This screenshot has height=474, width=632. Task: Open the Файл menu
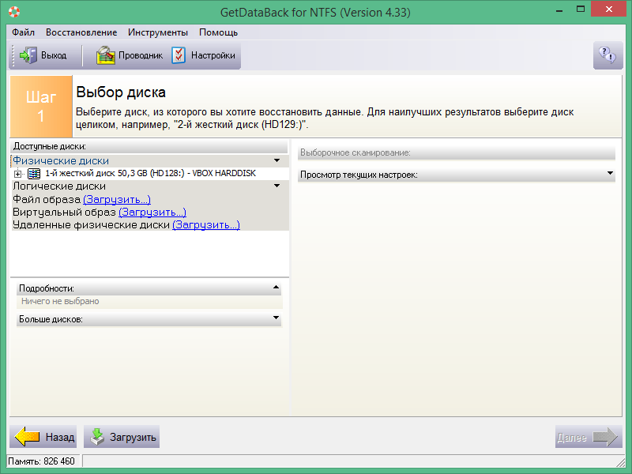tap(24, 32)
